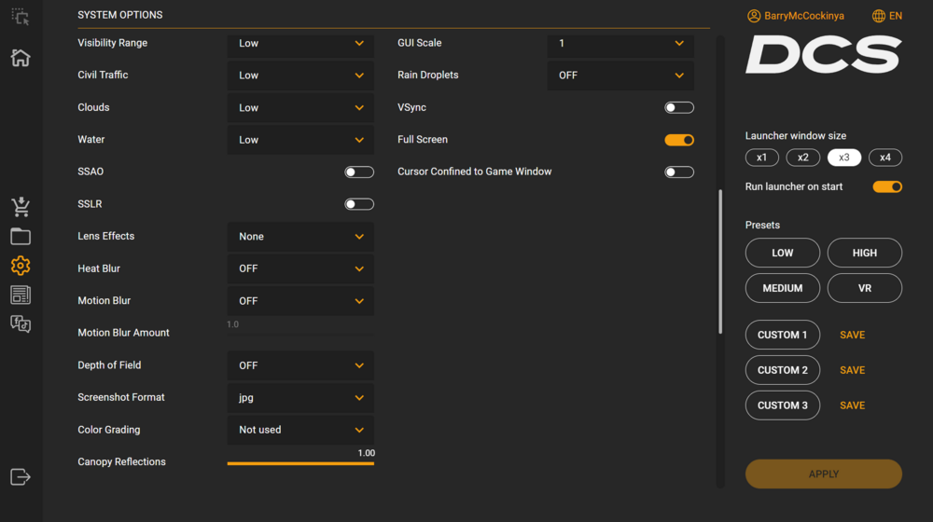Click the Canopy Reflections slider
The image size is (933, 522).
pos(300,463)
